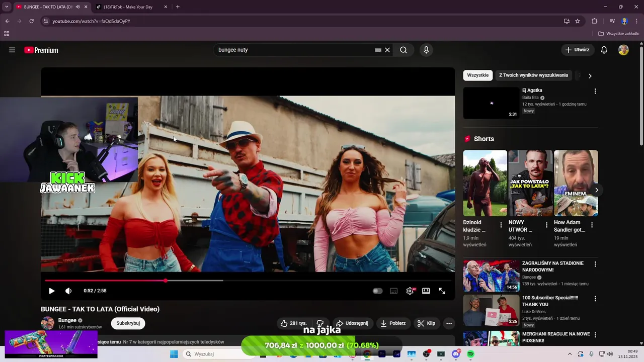Click the Wyszukaj taskbar search box

click(x=217, y=354)
